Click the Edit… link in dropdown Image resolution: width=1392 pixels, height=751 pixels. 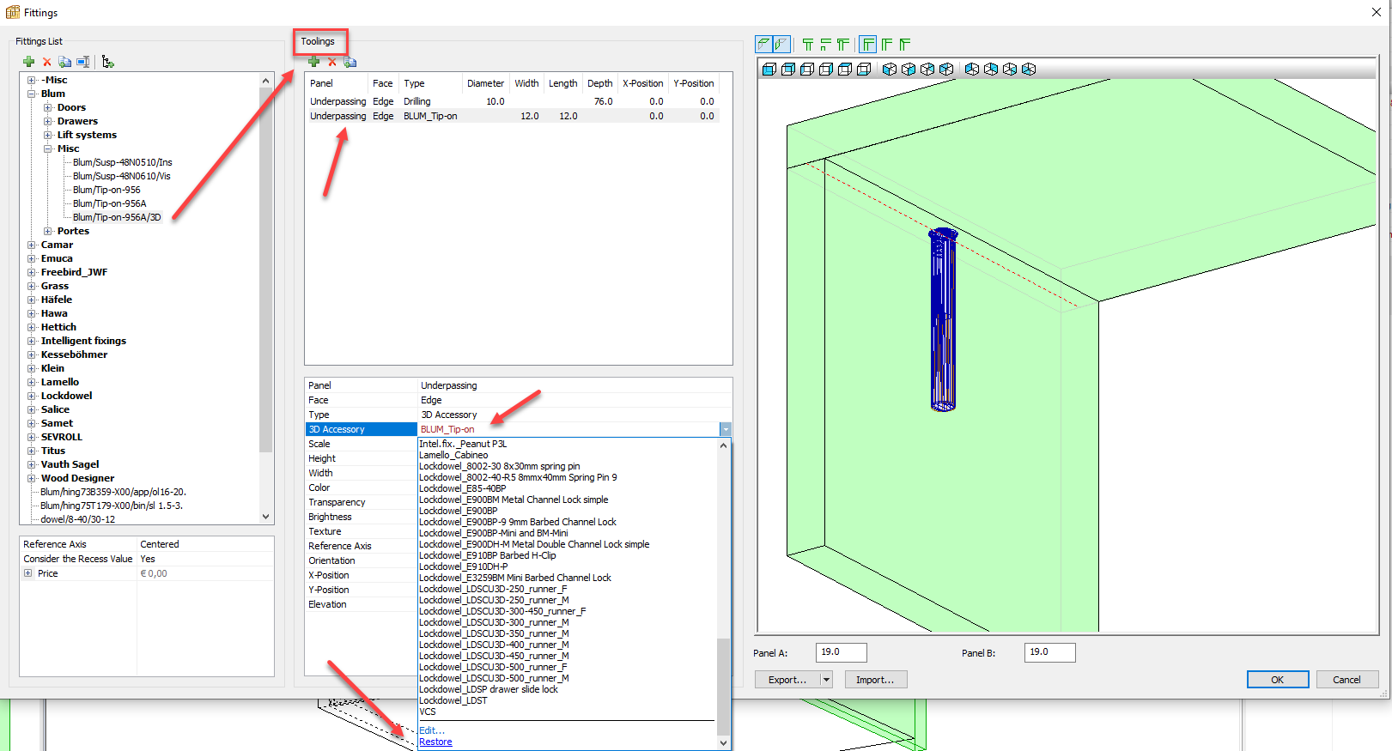(432, 730)
